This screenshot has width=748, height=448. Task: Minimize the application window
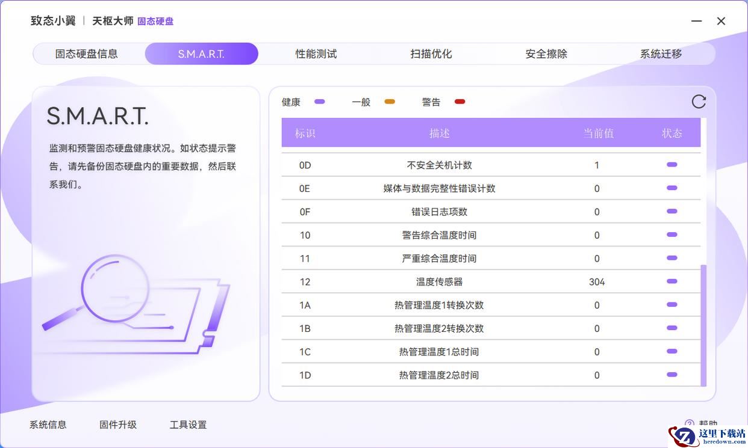point(696,21)
